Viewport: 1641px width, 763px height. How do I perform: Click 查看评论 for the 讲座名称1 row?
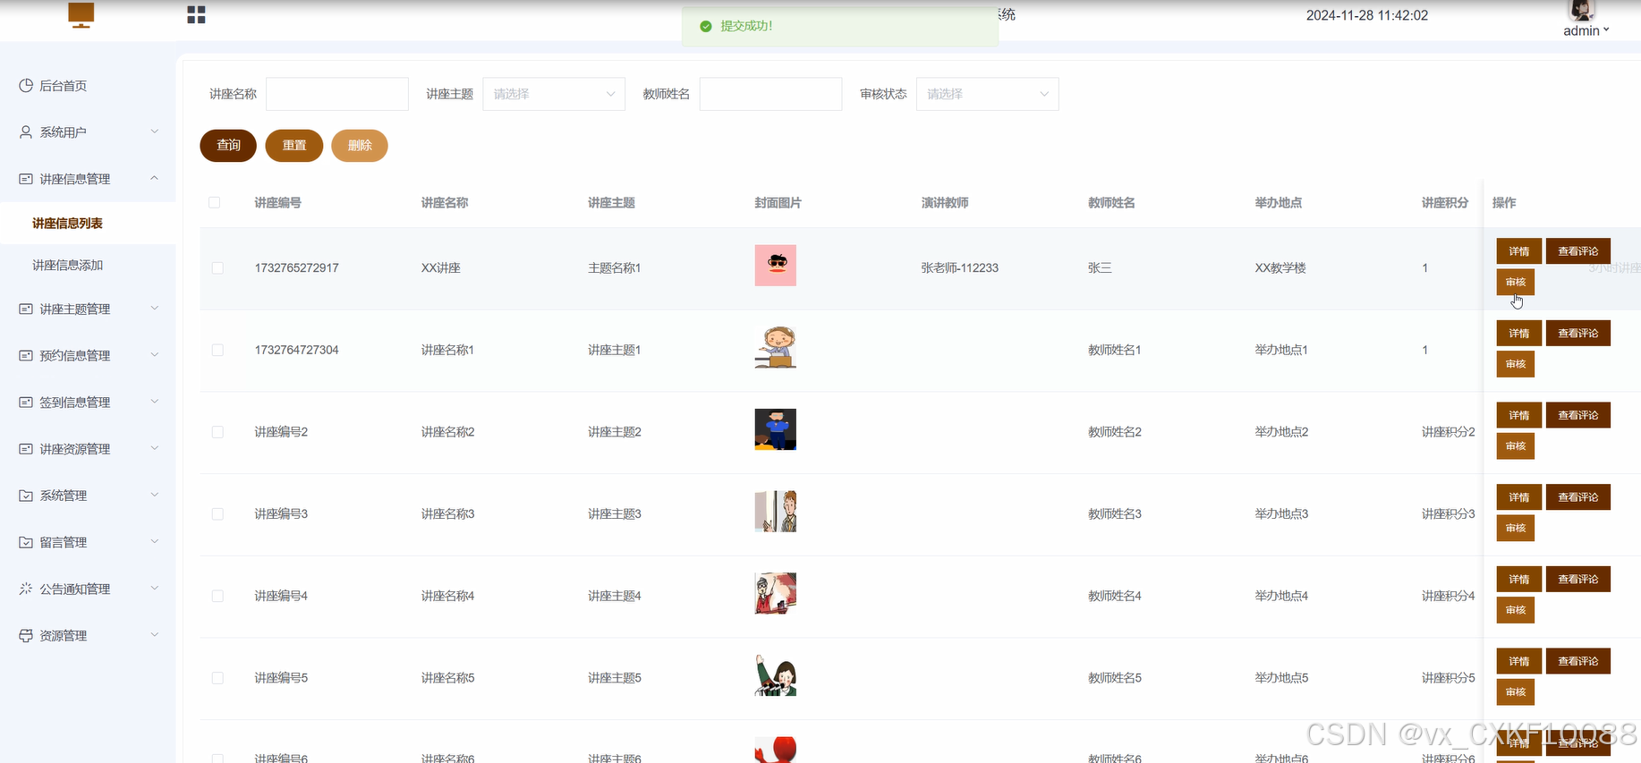click(x=1578, y=333)
